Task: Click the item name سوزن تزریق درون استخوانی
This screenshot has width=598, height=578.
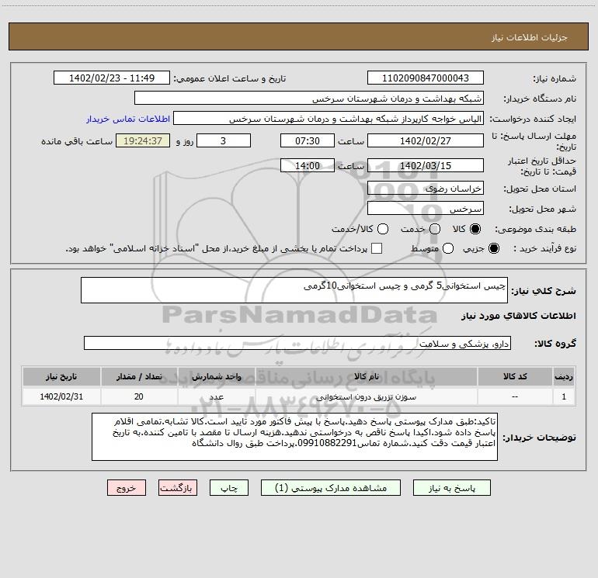Action: [366, 396]
